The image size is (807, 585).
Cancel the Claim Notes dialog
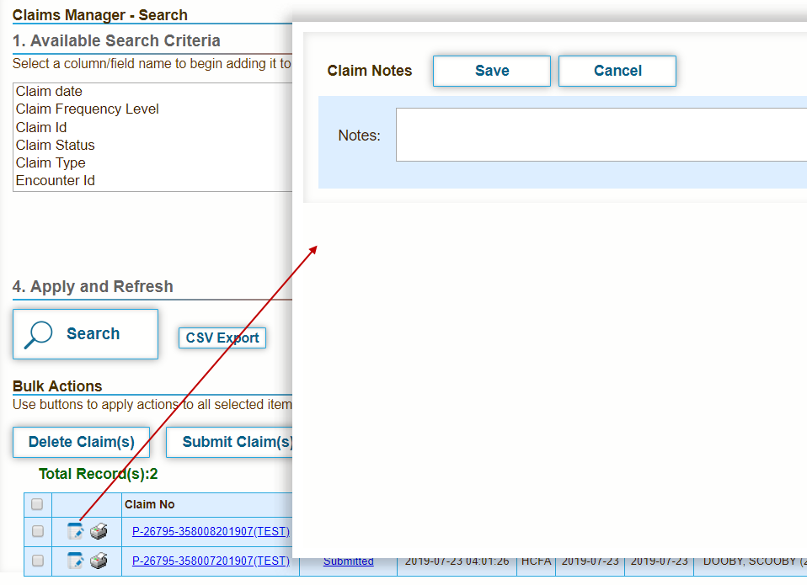(617, 71)
